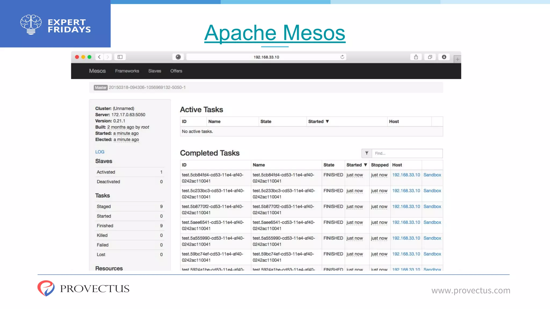Show all tabs icon in Safari

pyautogui.click(x=430, y=57)
